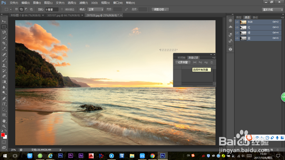This screenshot has width=285, height=160.
Task: Switch to the 305107.jpg document tab
Action: click(x=64, y=15)
